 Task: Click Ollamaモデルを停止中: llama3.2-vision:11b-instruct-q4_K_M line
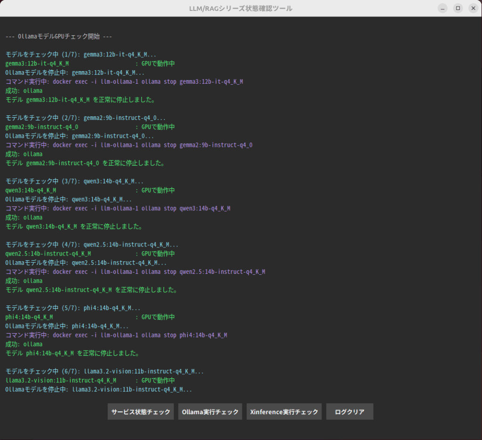[99, 389]
